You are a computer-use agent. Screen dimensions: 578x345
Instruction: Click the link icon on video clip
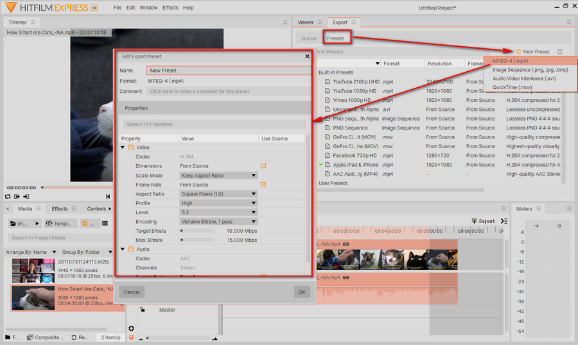click(346, 244)
